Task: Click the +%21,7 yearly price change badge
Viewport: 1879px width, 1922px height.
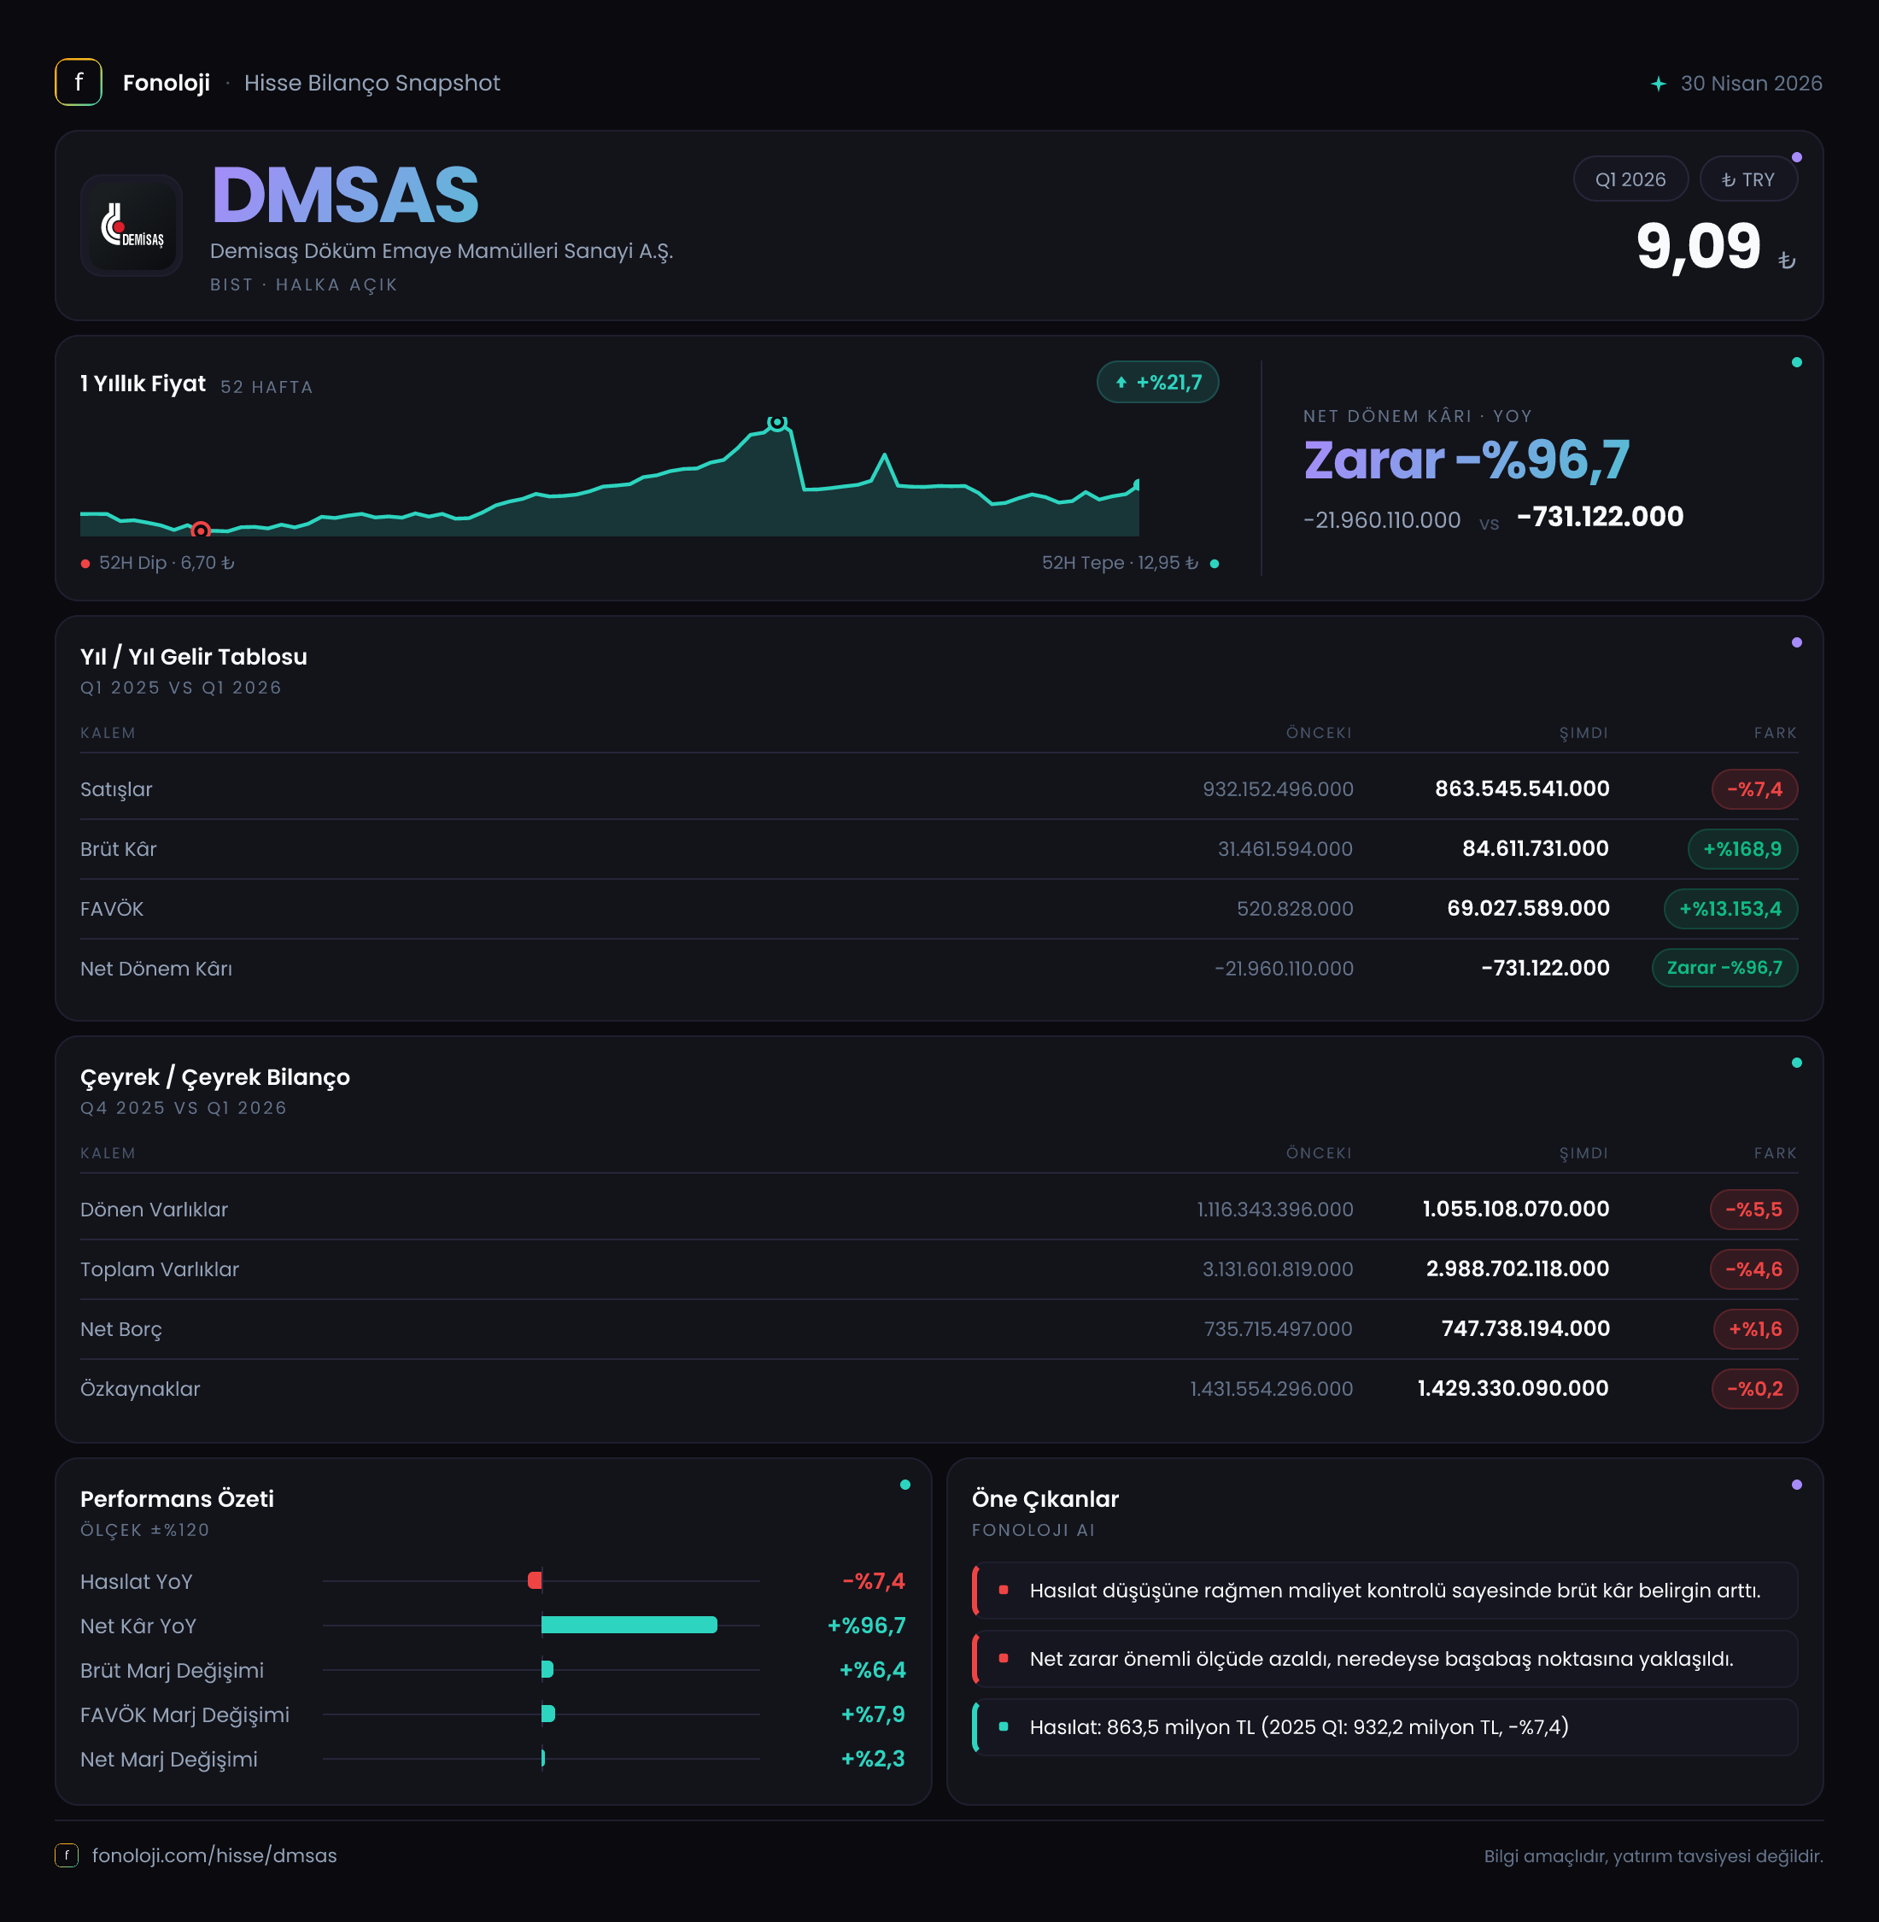Action: (1157, 382)
